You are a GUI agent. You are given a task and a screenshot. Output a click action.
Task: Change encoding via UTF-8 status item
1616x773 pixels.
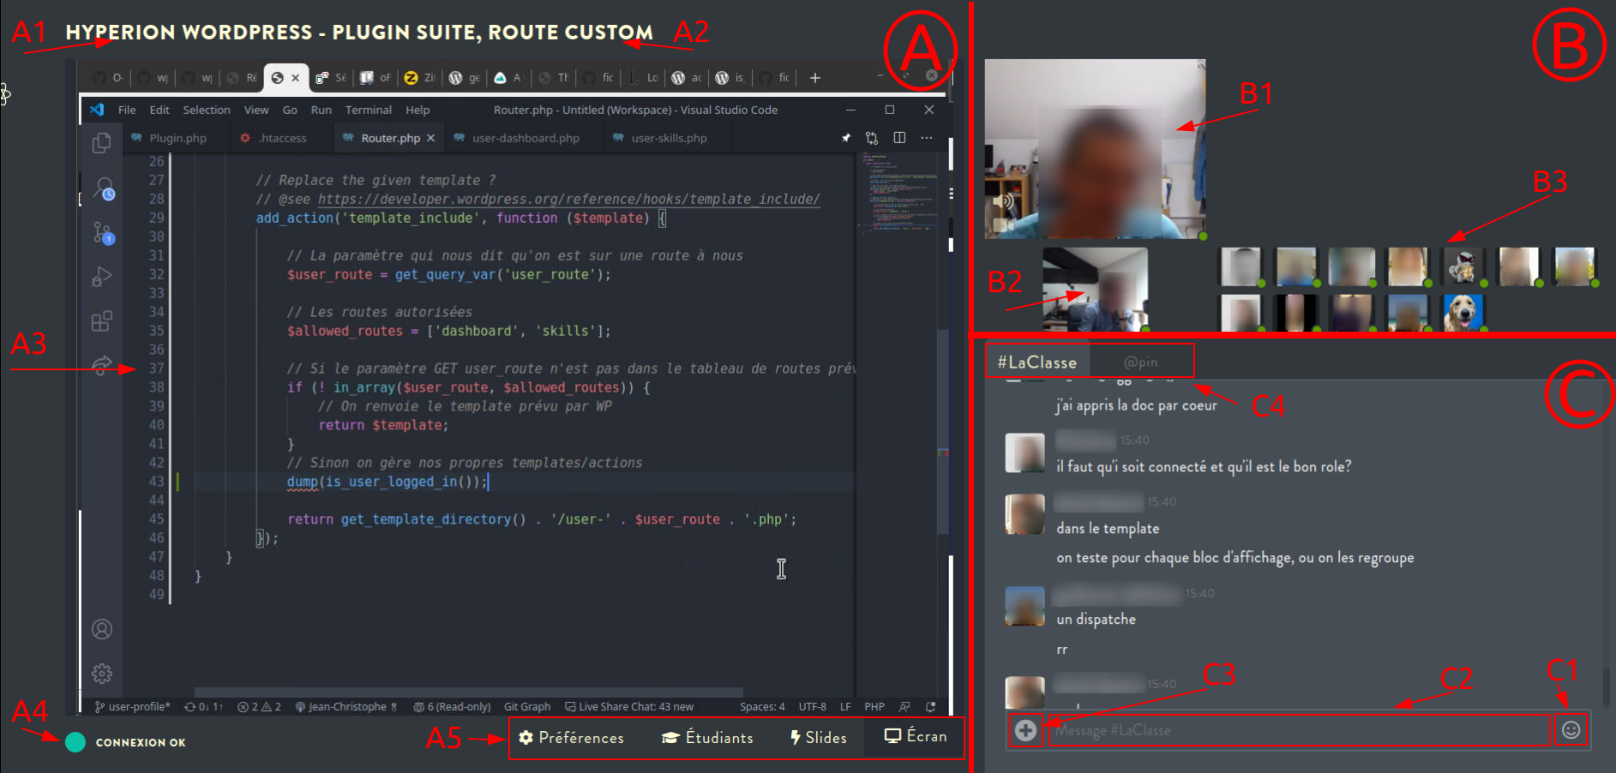coord(813,707)
